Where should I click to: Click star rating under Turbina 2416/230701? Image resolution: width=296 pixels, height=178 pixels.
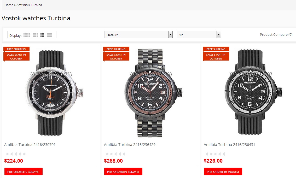pyautogui.click(x=16, y=154)
